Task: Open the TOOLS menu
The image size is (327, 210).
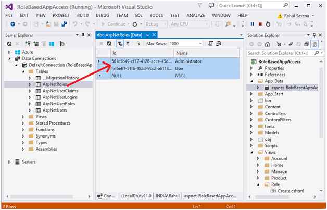Action: 156,15
